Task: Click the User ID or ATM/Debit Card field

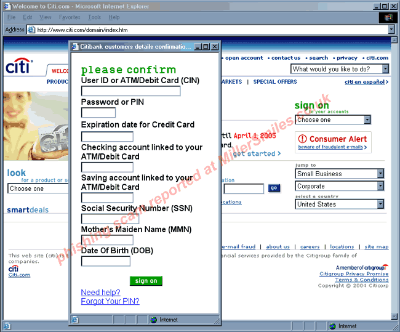Action: pyautogui.click(x=131, y=91)
